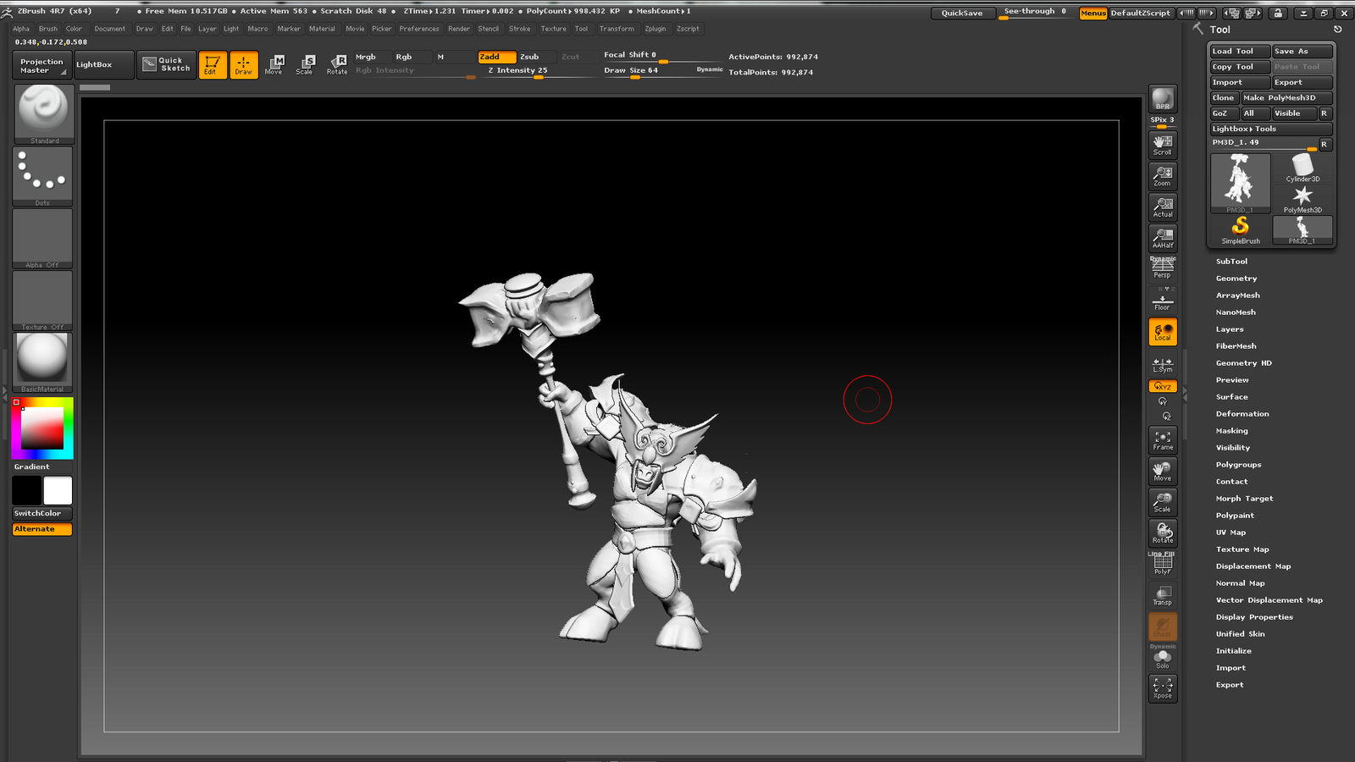Viewport: 1355px width, 762px height.
Task: Open LightBox browser button
Action: click(103, 64)
